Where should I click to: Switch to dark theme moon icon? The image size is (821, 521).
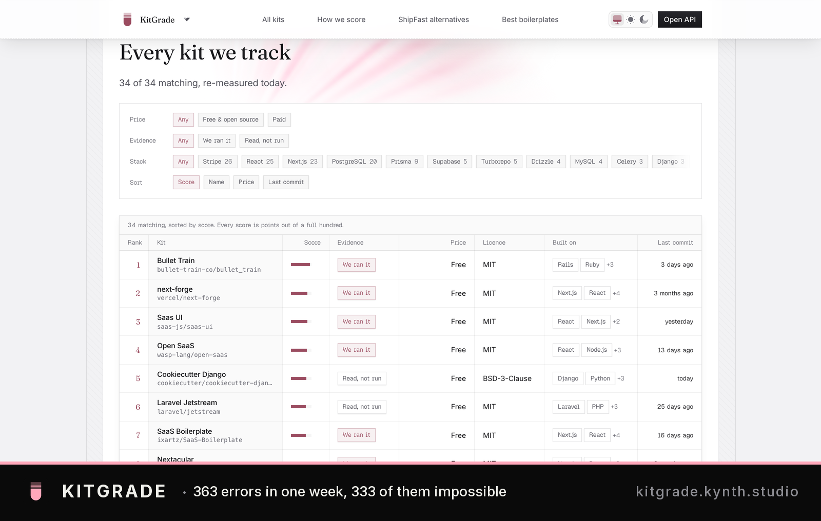[x=644, y=19]
